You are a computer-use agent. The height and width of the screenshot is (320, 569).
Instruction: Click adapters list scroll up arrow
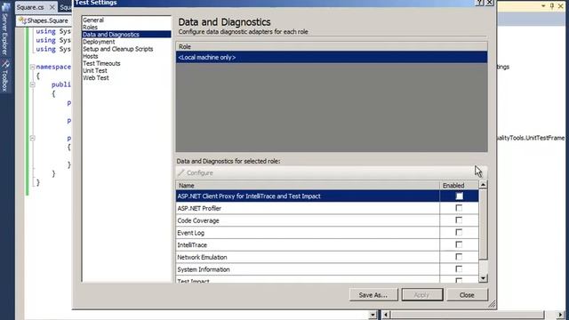pos(483,185)
